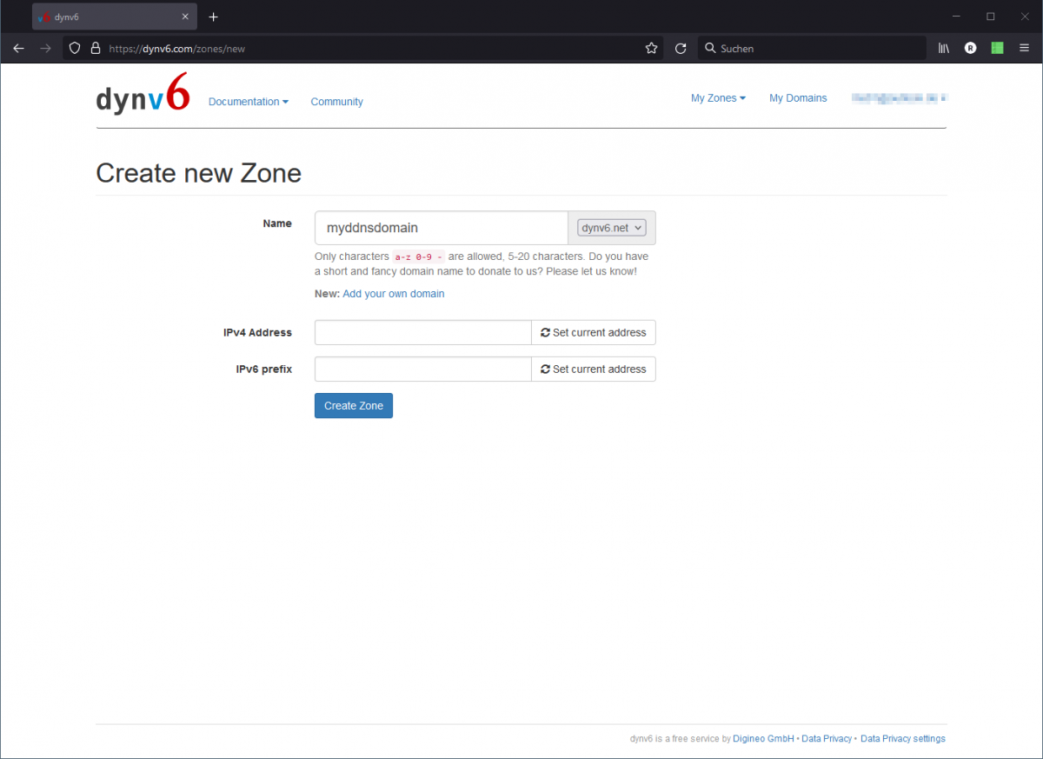This screenshot has height=759, width=1043.
Task: Open the Firefox hamburger menu
Action: 1024,49
